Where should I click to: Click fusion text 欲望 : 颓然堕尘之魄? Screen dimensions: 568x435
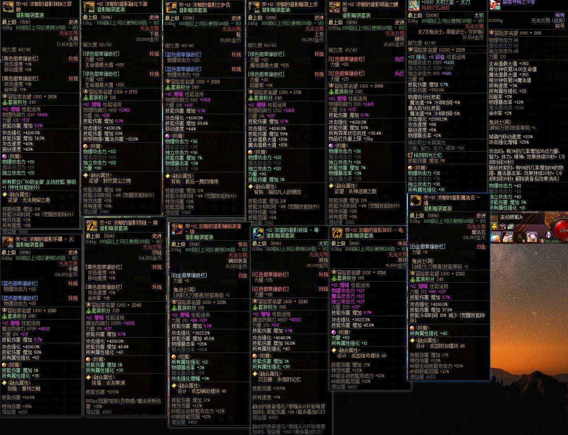coord(110,181)
